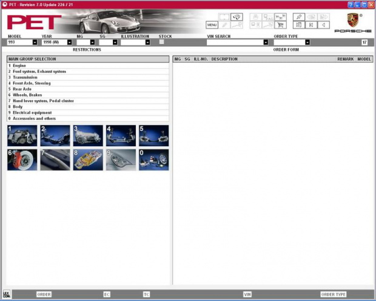Select main group 1 Engine

pyautogui.click(x=88, y=66)
